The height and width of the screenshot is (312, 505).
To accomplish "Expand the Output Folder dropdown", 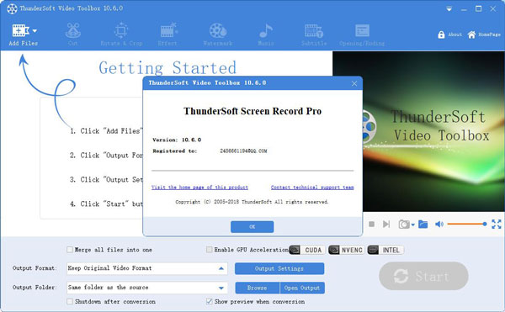I will click(221, 288).
